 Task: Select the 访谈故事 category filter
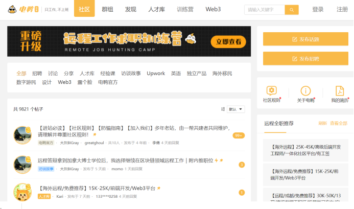tap(131, 74)
